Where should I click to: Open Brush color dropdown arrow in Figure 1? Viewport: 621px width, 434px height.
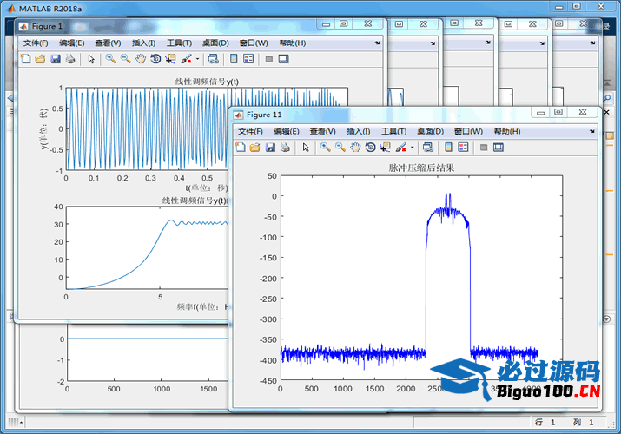tap(197, 59)
